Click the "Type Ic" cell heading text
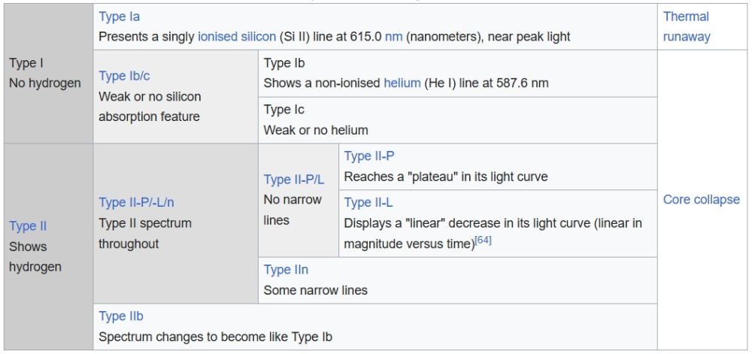Image resolution: width=752 pixels, height=354 pixels. (284, 110)
